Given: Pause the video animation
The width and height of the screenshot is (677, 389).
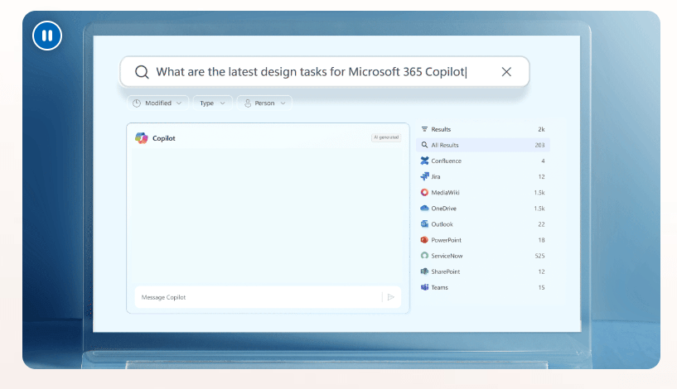Looking at the screenshot, I should click(47, 36).
